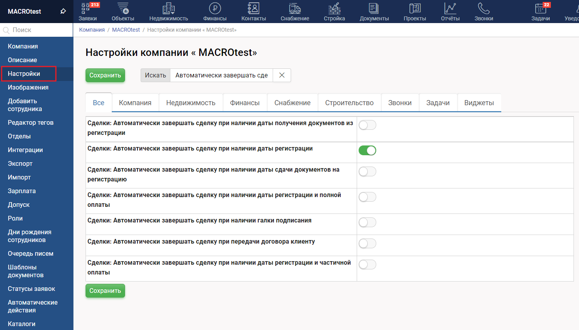This screenshot has height=330, width=579.
Task: Switch to the Задачи settings tab
Action: point(438,103)
